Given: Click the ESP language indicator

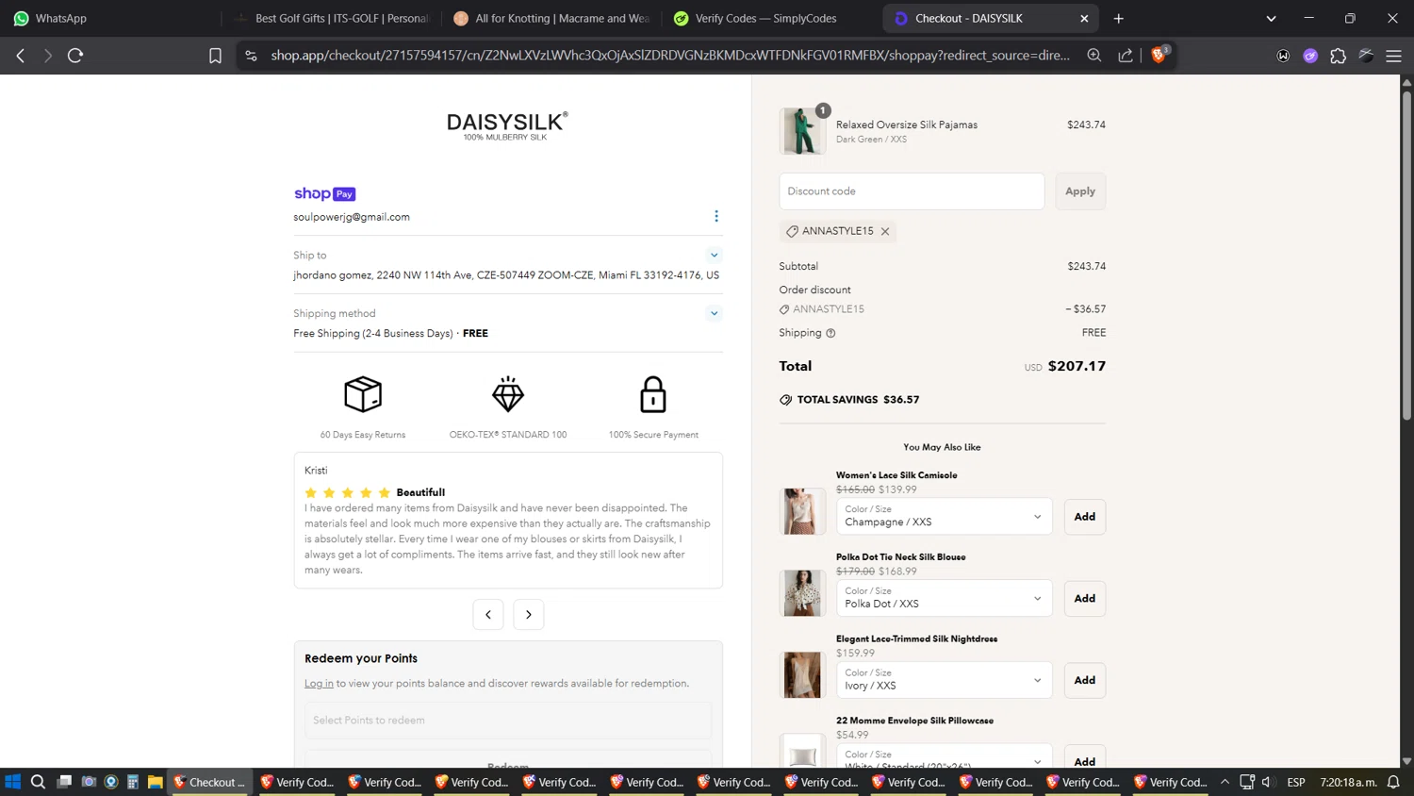Looking at the screenshot, I should click(1296, 782).
